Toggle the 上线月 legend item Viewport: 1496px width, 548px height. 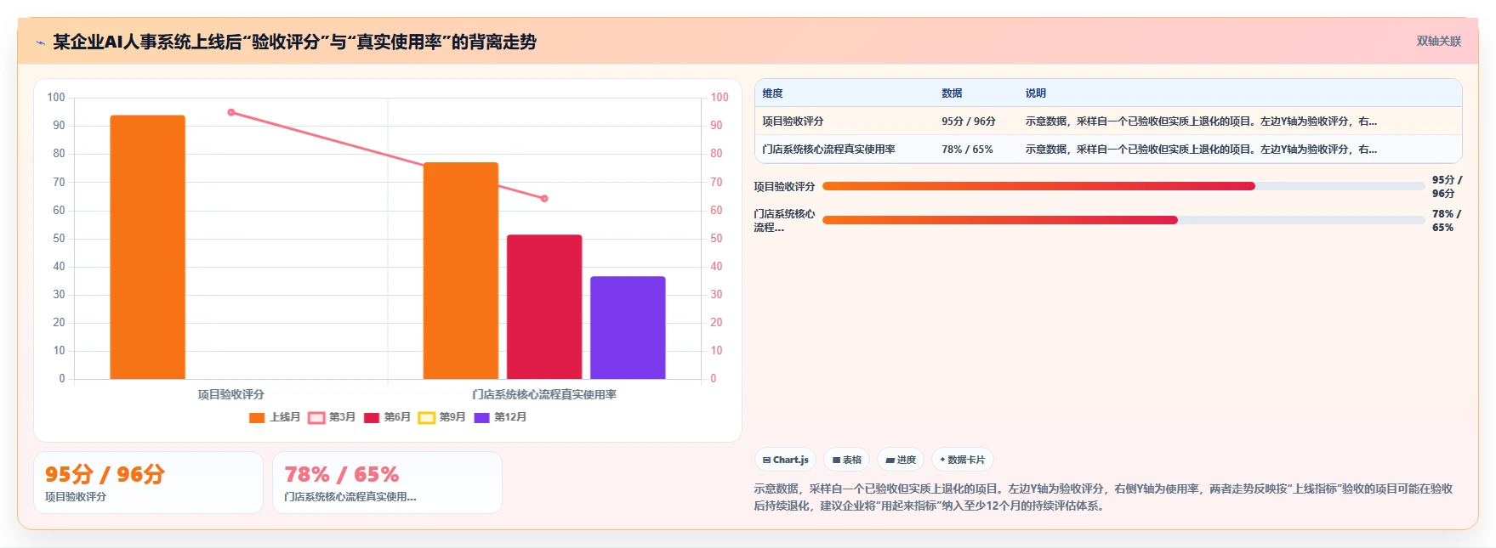click(275, 417)
